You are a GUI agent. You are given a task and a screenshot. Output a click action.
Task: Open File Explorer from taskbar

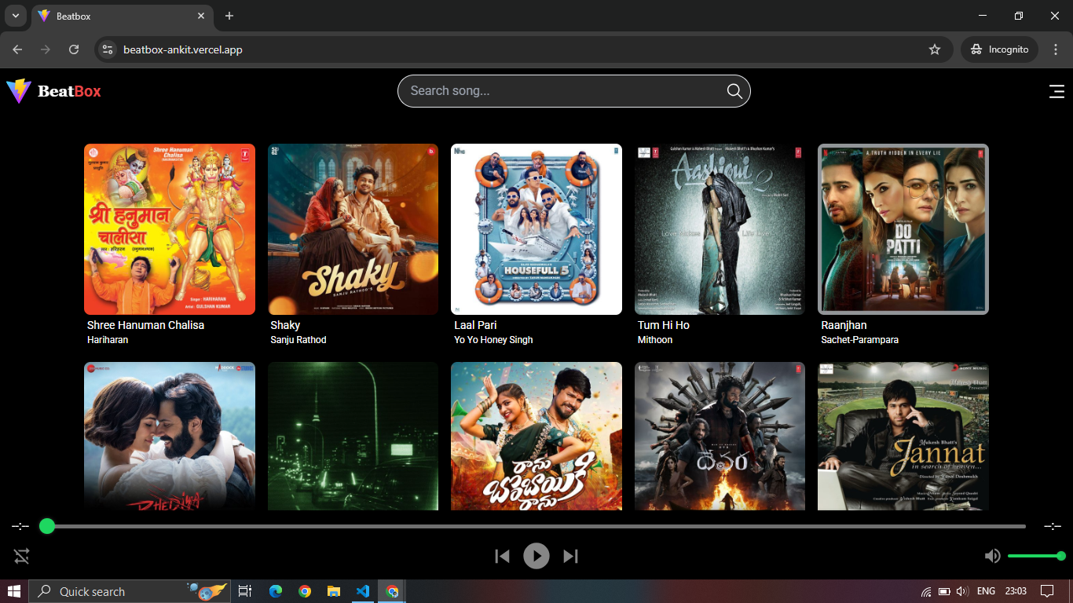pyautogui.click(x=334, y=591)
